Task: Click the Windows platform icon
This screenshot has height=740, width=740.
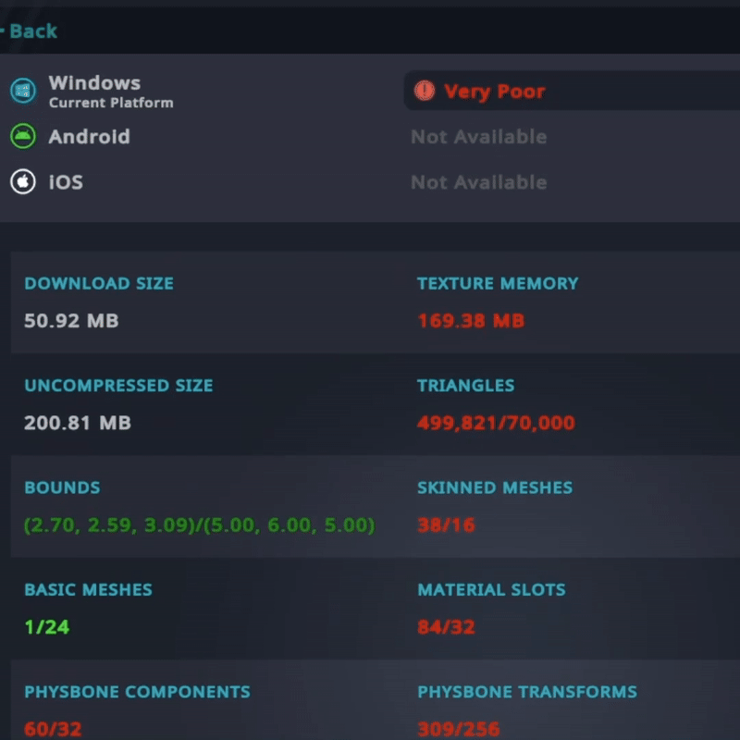Action: tap(22, 91)
